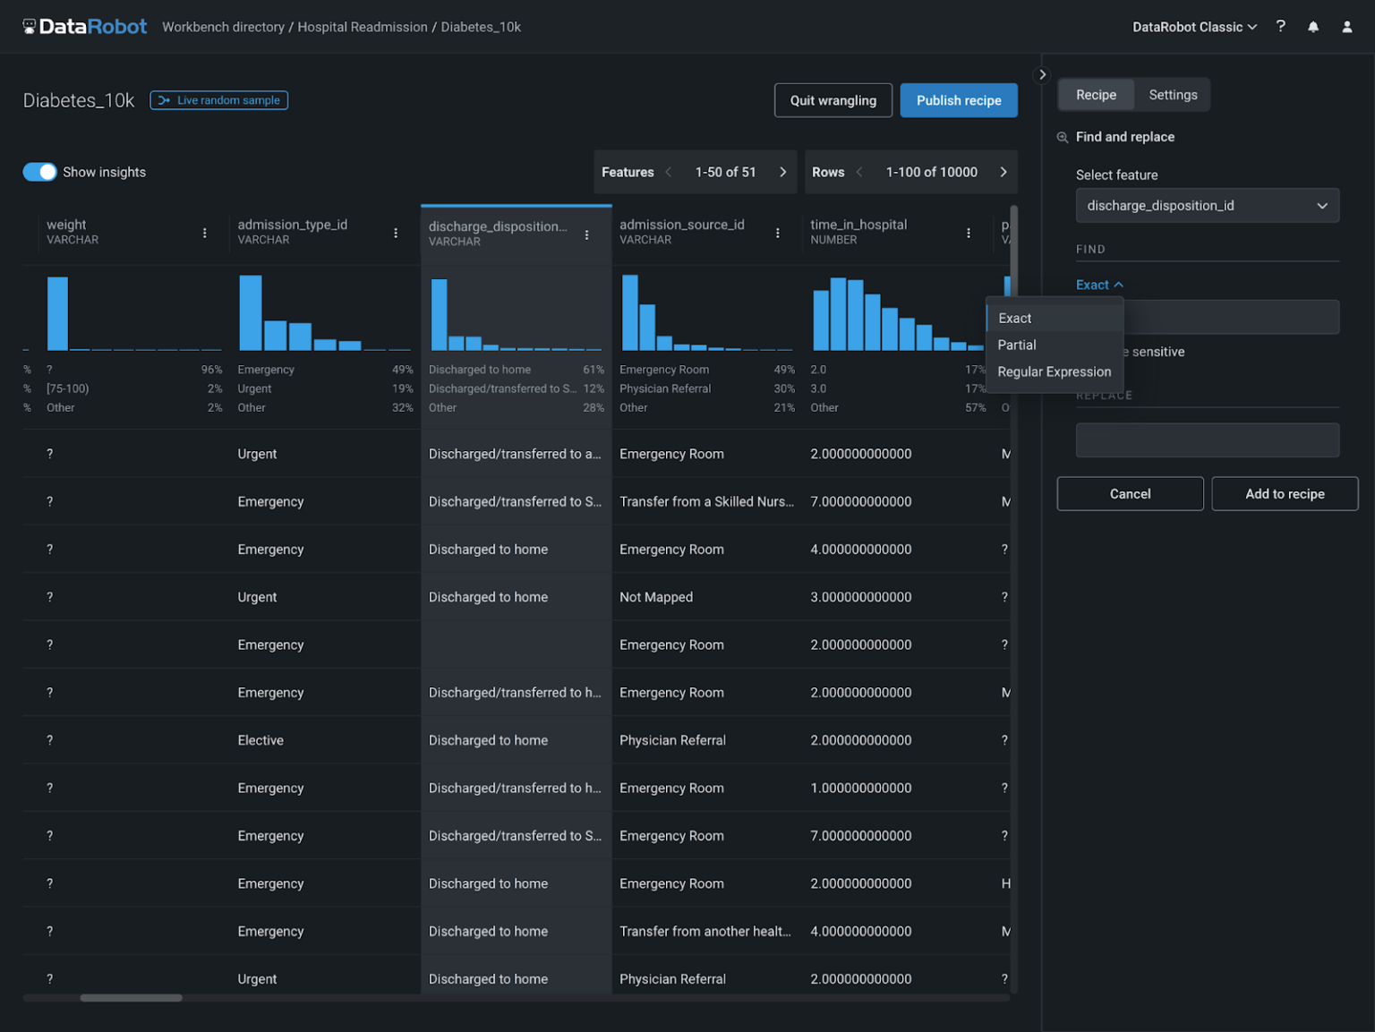Click the DataRobot logo

(84, 26)
